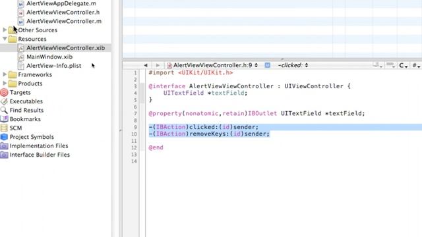
Task: Click AlertViewViewController.xib file icon
Action: click(x=21, y=48)
